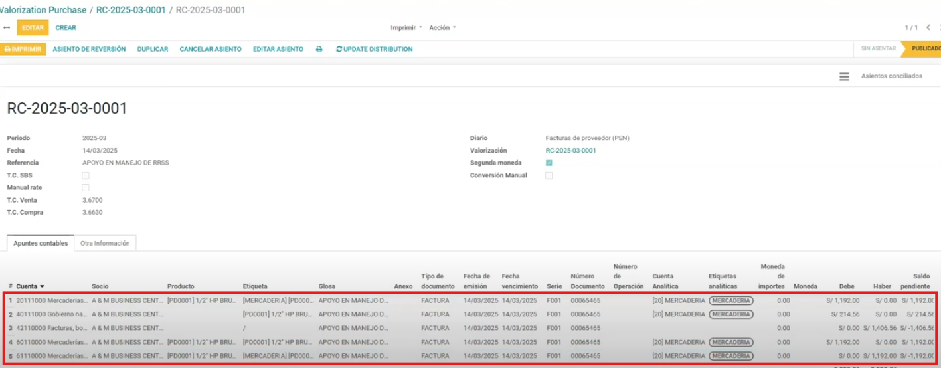This screenshot has height=368, width=941.
Task: Toggle the Manual rate checkbox
Action: 85,188
